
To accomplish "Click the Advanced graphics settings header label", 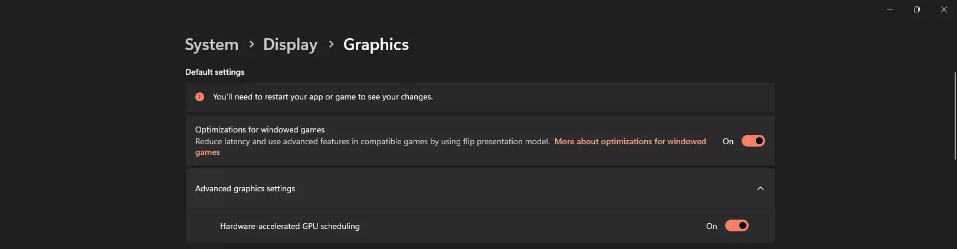I will tap(245, 188).
